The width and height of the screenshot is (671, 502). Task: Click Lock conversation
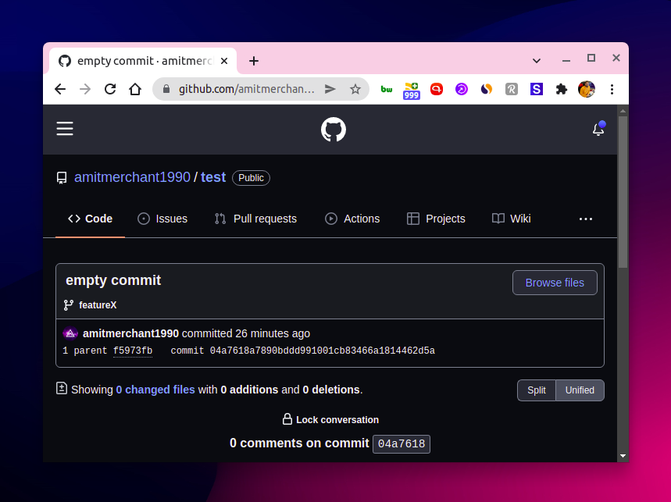pos(330,419)
